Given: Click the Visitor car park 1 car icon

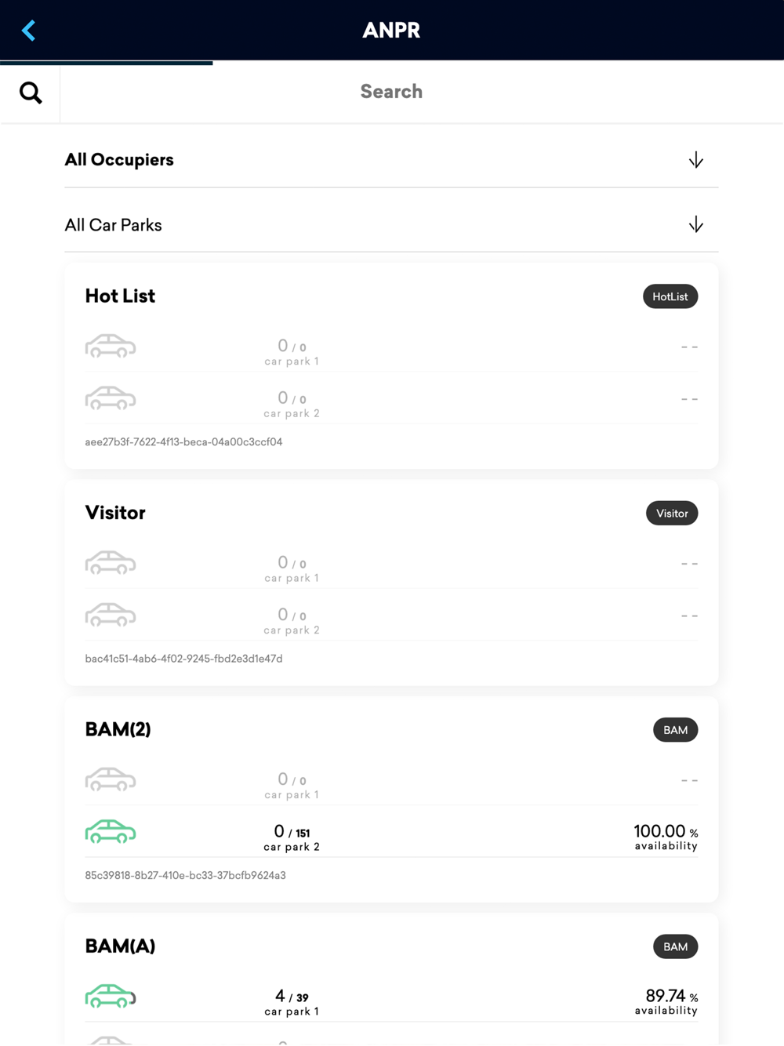Looking at the screenshot, I should coord(111,562).
